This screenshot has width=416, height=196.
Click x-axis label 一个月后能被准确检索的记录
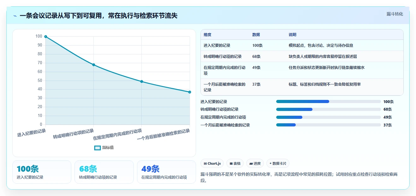[163, 135]
